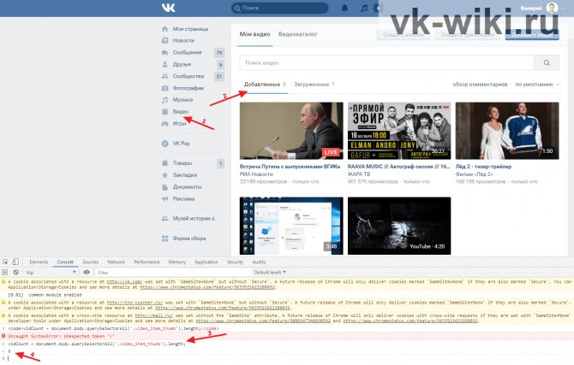Open the Putin LIVE video thumbnail
Image resolution: width=574 pixels, height=365 pixels.
(x=291, y=131)
